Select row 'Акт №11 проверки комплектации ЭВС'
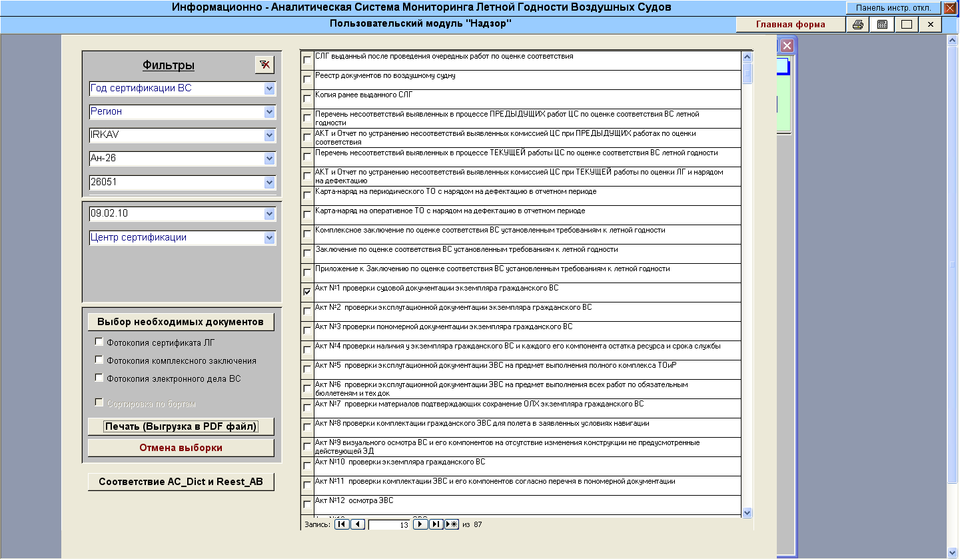This screenshot has width=960, height=559. click(527, 486)
